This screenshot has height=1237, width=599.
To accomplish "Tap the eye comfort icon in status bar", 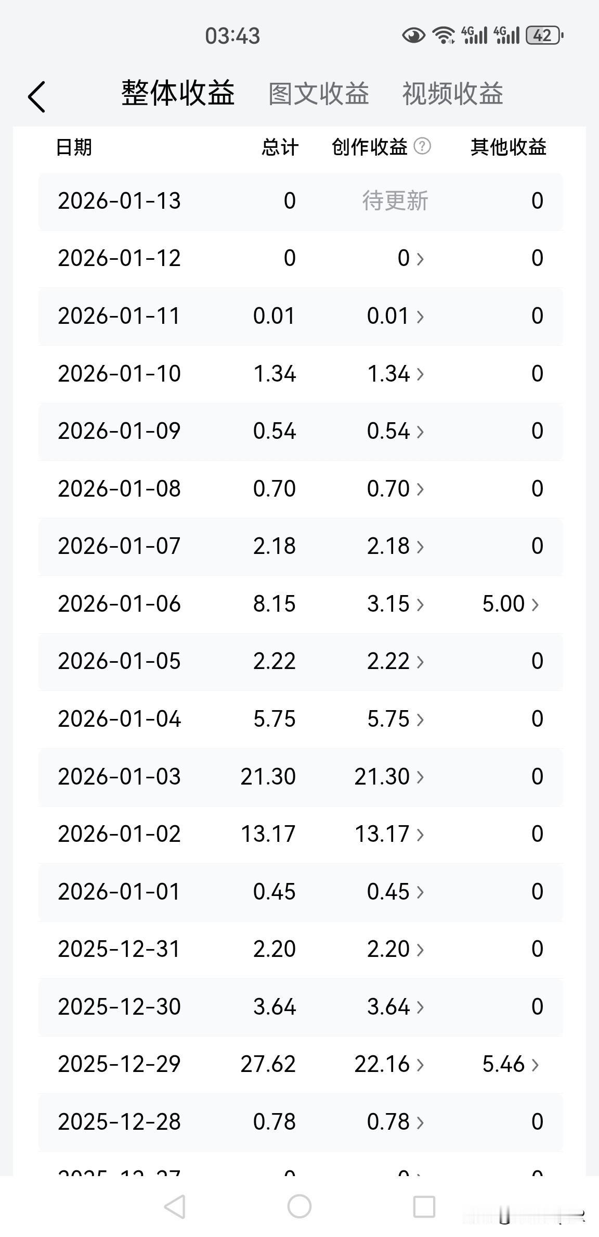I will 414,35.
